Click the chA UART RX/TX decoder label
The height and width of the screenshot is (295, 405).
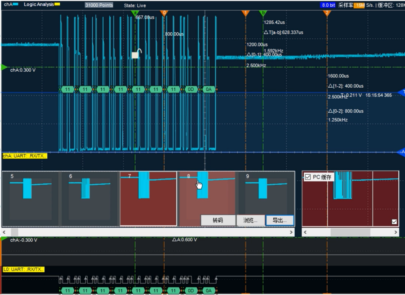[25, 156]
